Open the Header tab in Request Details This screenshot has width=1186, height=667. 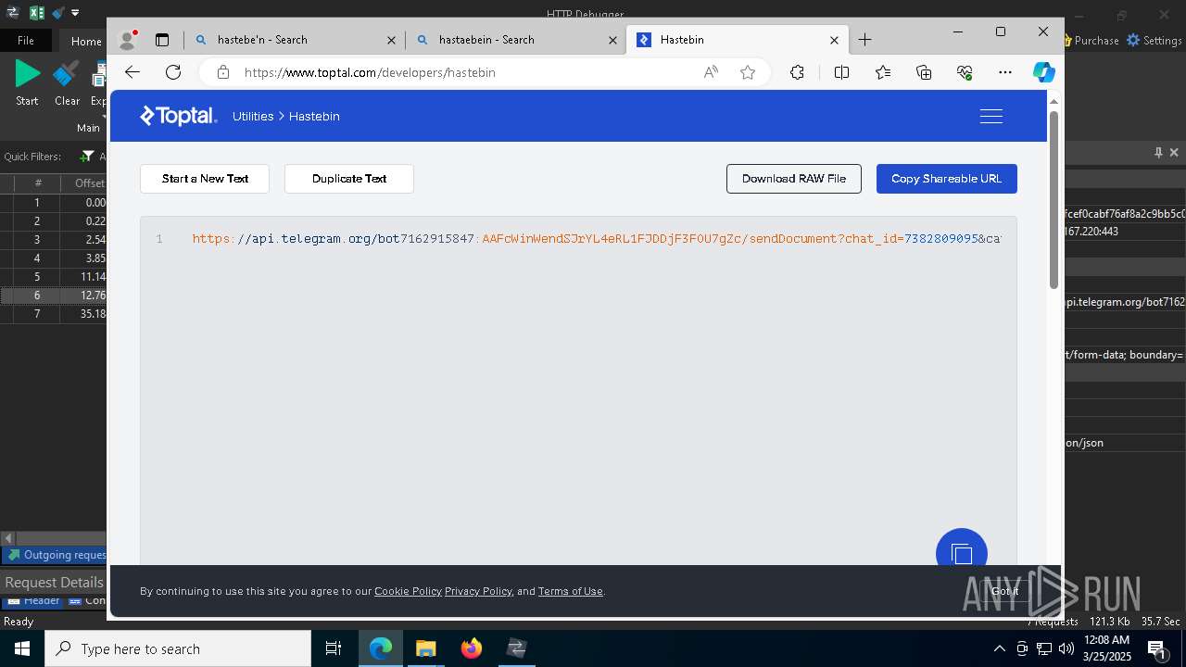(33, 601)
